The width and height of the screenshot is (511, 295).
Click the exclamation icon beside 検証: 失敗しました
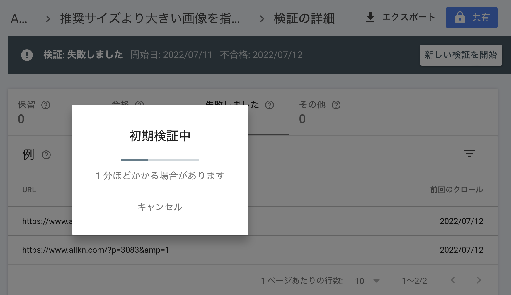coord(27,55)
